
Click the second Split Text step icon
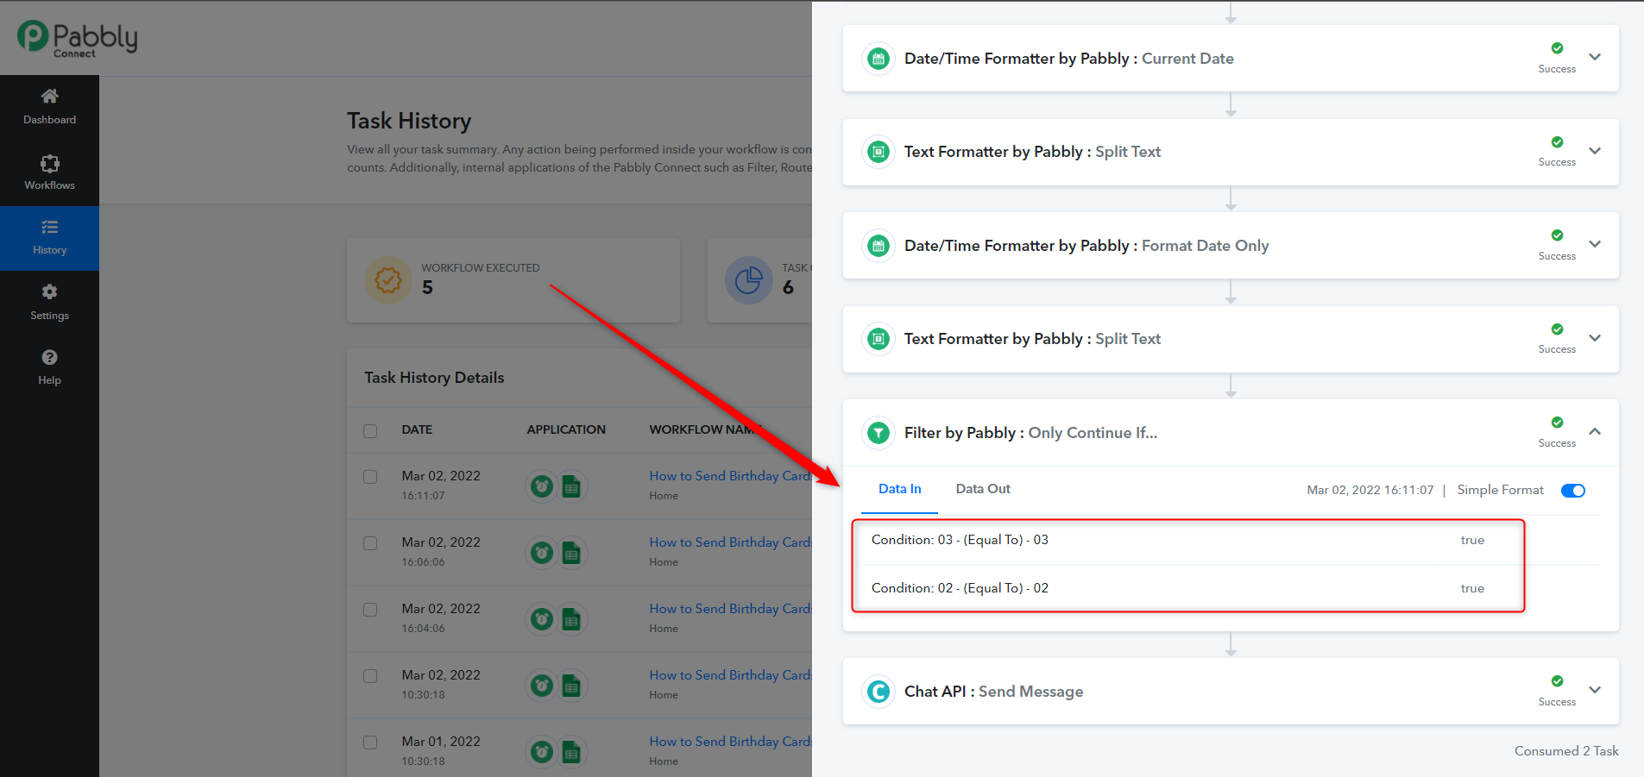point(879,339)
